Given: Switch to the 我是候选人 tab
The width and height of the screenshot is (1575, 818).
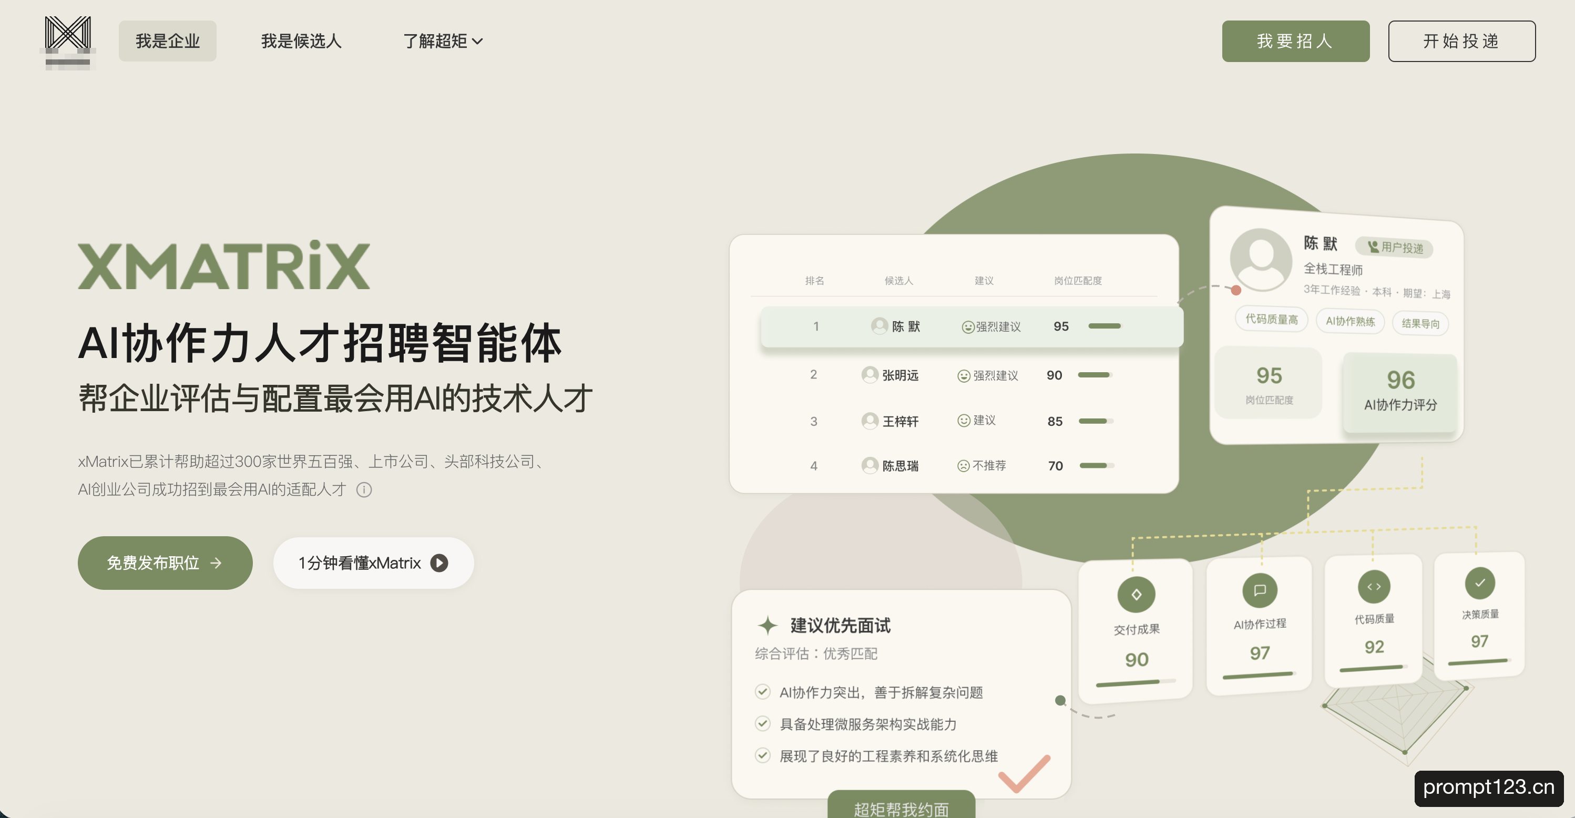Looking at the screenshot, I should pyautogui.click(x=301, y=41).
